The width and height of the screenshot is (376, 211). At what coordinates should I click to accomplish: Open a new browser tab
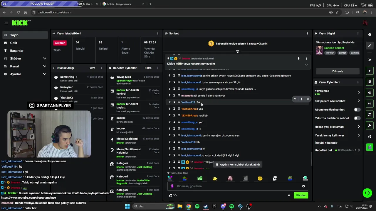coord(150,4)
